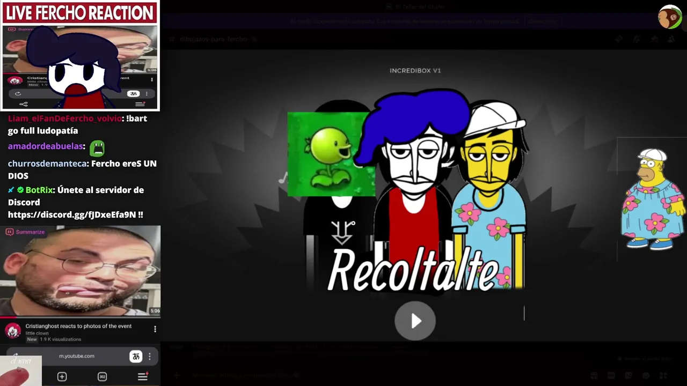This screenshot has width=687, height=386.
Task: Click the translate icon in lower address bar
Action: pyautogui.click(x=136, y=356)
